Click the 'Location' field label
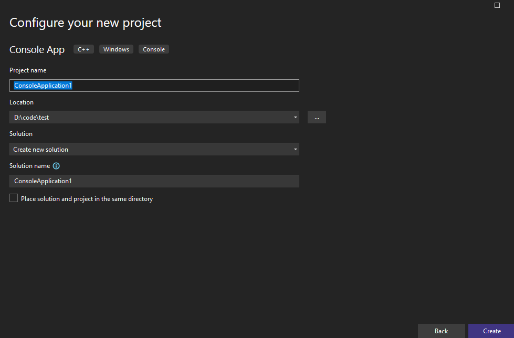Image resolution: width=514 pixels, height=338 pixels. click(x=22, y=102)
